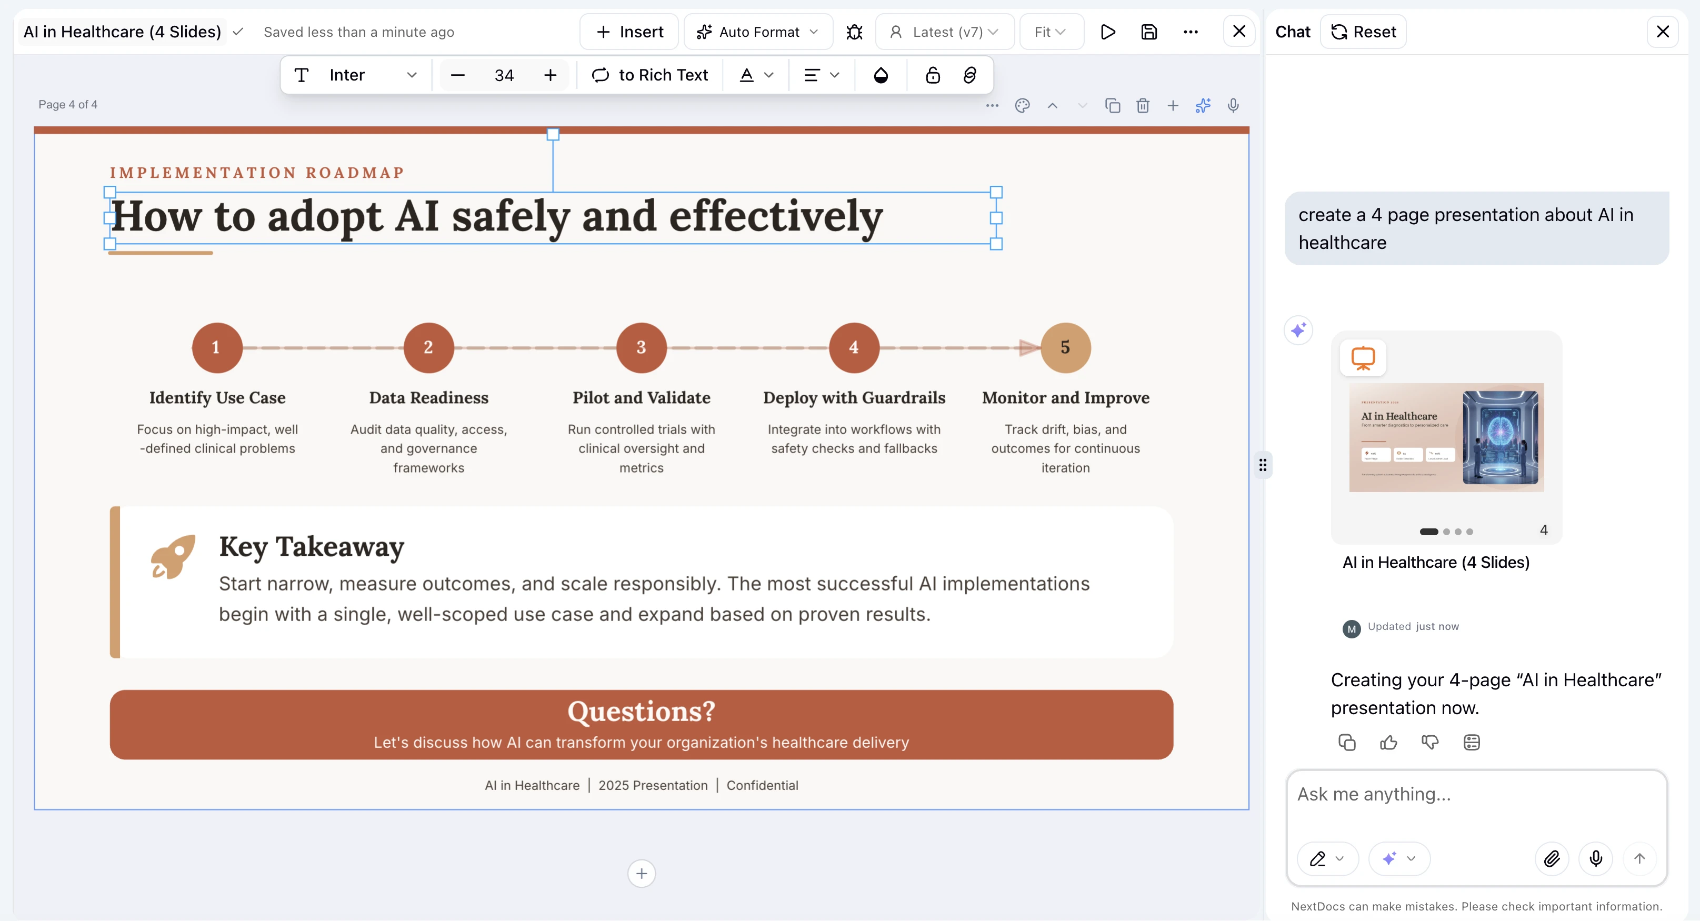Attach a file with the paperclip icon
Image resolution: width=1700 pixels, height=921 pixels.
1552,858
